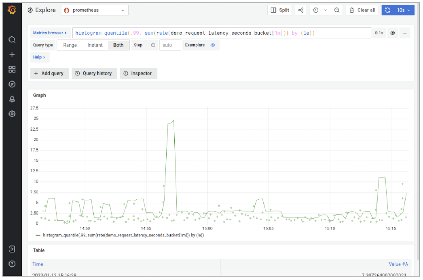Toggle the query visibility eye icon

[x=393, y=33]
